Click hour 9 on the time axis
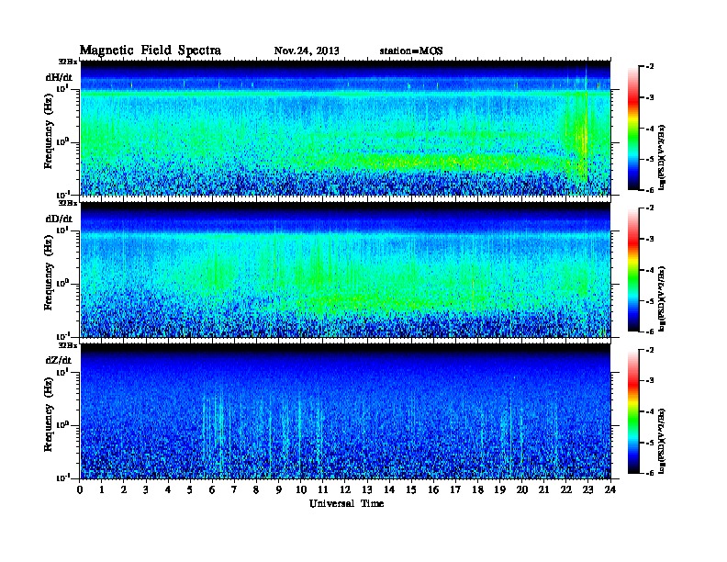 [279, 490]
